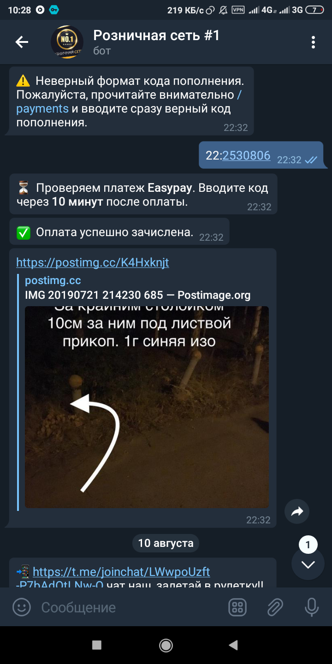Viewport: 332px width, 664px height.
Task: Tap the 10 августа date chip
Action: click(166, 543)
